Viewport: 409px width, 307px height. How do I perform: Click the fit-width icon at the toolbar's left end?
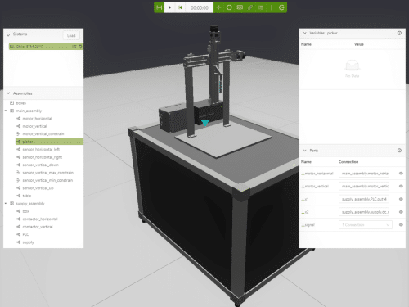pyautogui.click(x=160, y=7)
